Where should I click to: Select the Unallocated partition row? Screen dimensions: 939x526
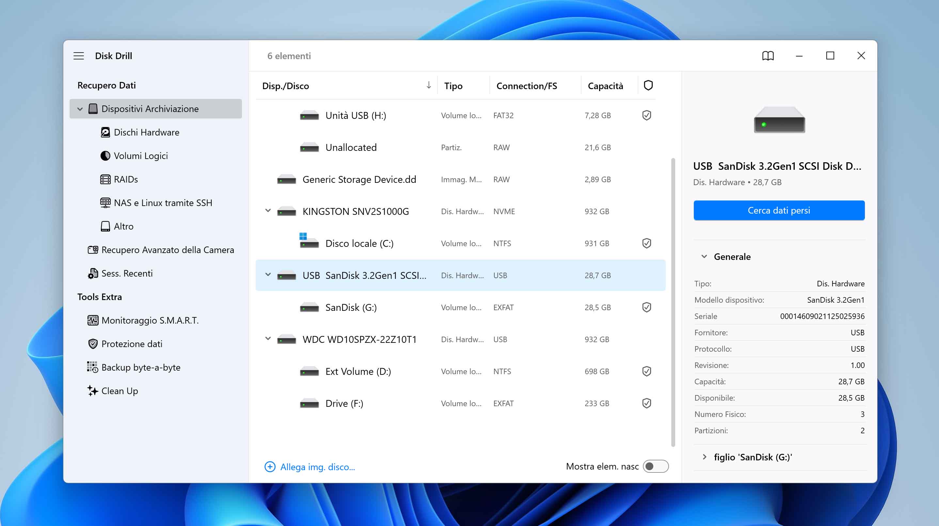pos(460,147)
